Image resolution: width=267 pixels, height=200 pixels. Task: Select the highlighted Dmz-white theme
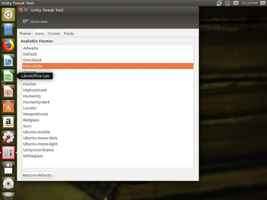point(108,66)
